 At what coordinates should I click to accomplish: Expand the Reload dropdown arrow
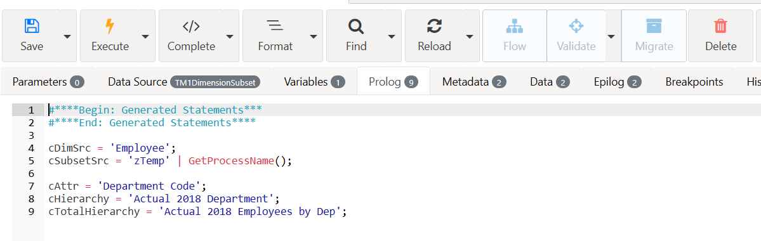click(x=470, y=36)
